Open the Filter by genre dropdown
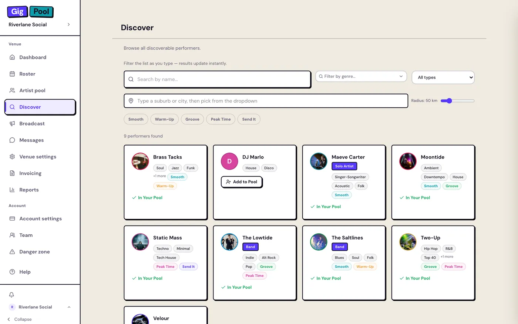The image size is (518, 324). tap(361, 76)
